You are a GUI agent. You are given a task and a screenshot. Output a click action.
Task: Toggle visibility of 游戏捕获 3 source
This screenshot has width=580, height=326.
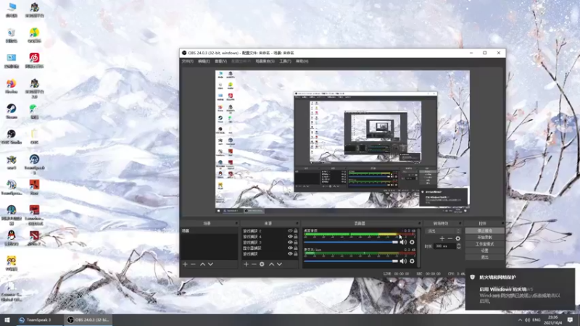pos(290,242)
